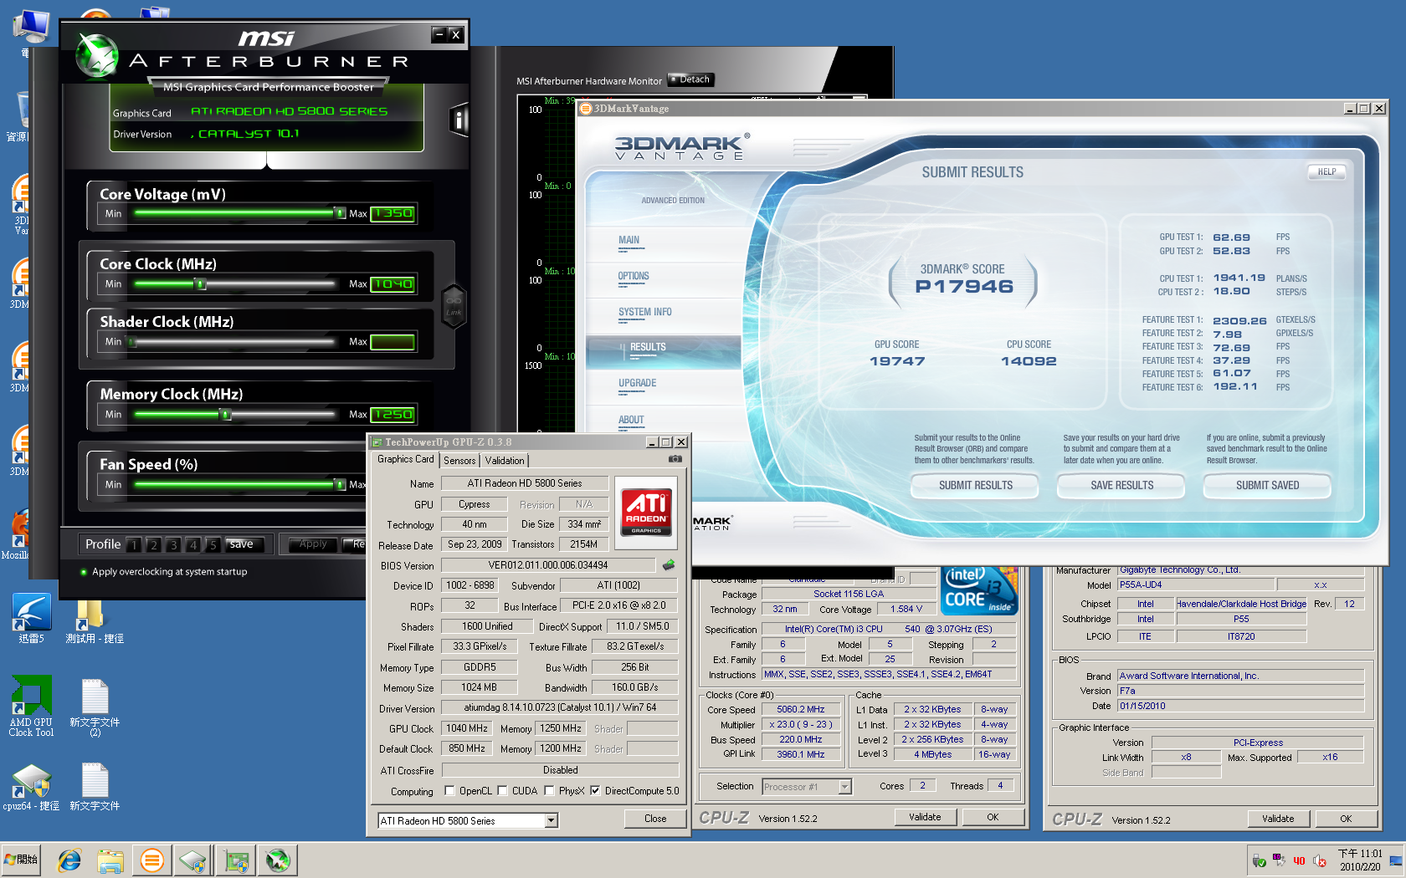Viewport: 1406px width, 878px height.
Task: Toggle OpenCL checkbox in GPU-Z
Action: tap(449, 790)
